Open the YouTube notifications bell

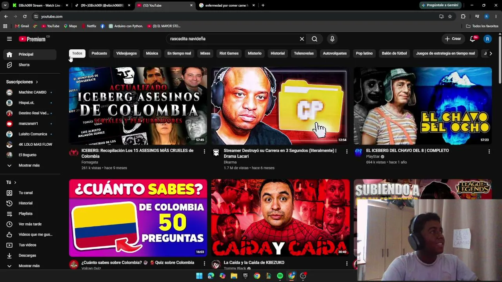click(473, 39)
